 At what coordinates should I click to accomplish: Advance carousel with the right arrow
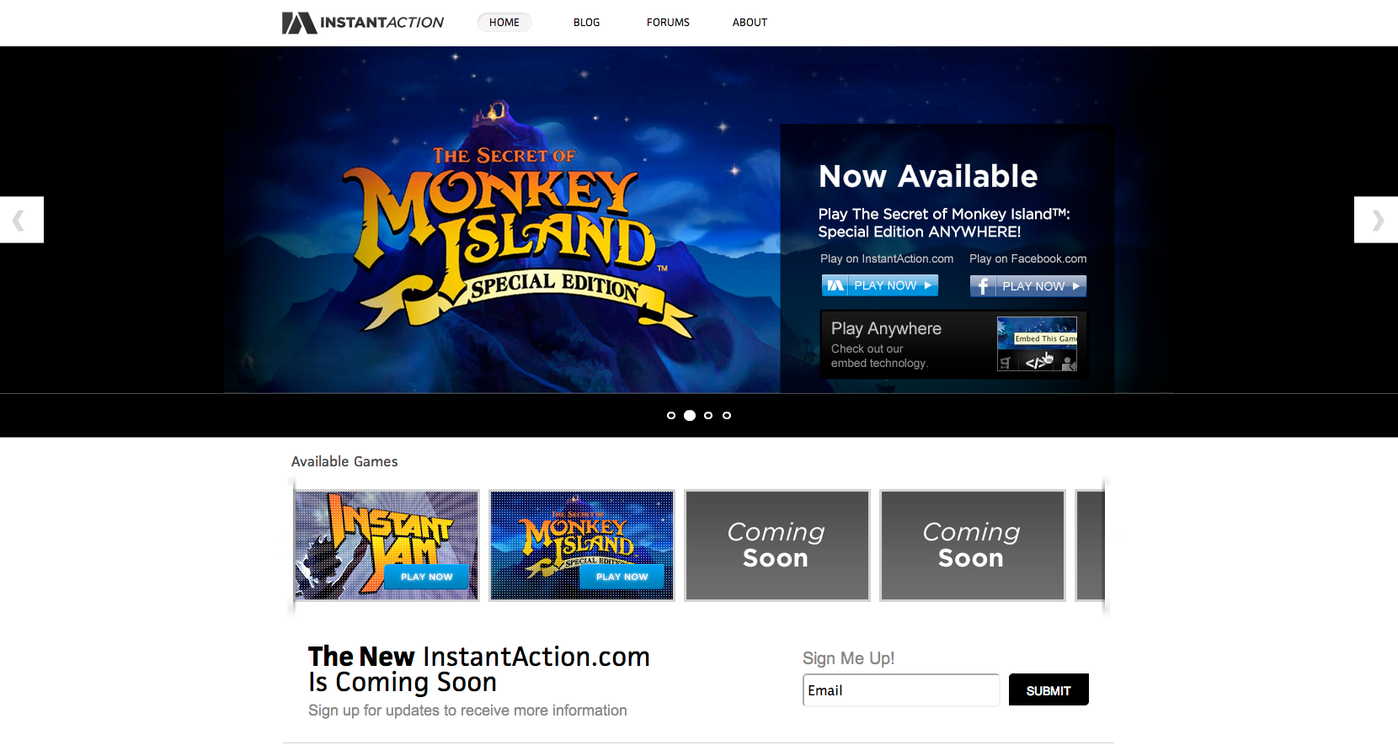point(1376,220)
